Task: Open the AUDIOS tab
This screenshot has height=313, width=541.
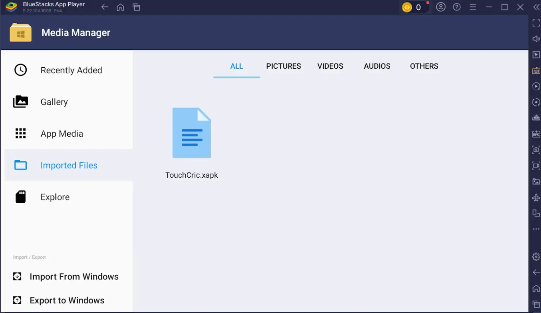Action: pyautogui.click(x=377, y=66)
